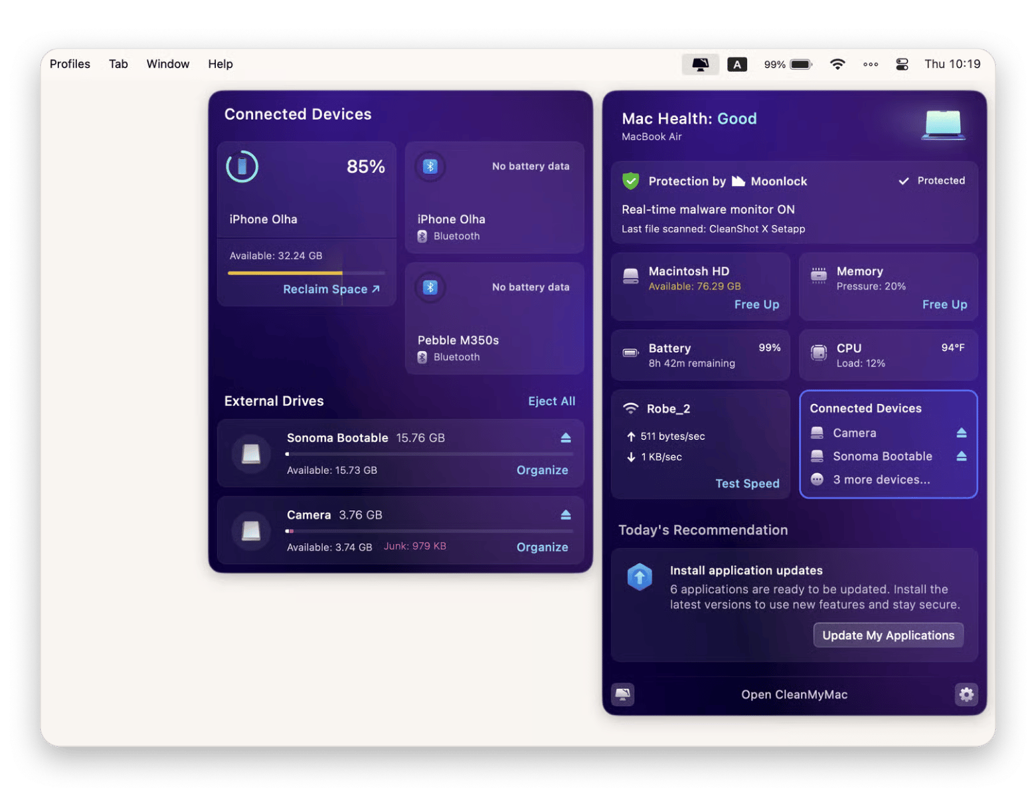Image resolution: width=1036 pixels, height=800 pixels.
Task: Eject the Camera drive in External Drives
Action: click(x=566, y=515)
